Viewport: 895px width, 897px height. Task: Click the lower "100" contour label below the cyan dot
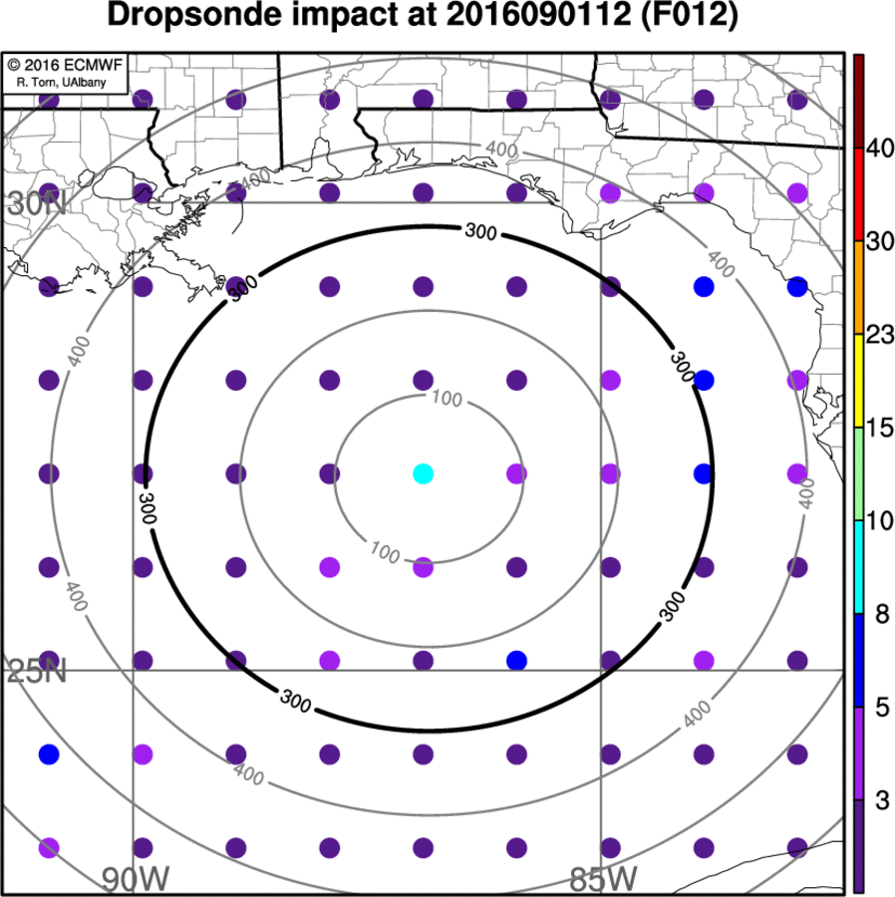point(385,552)
